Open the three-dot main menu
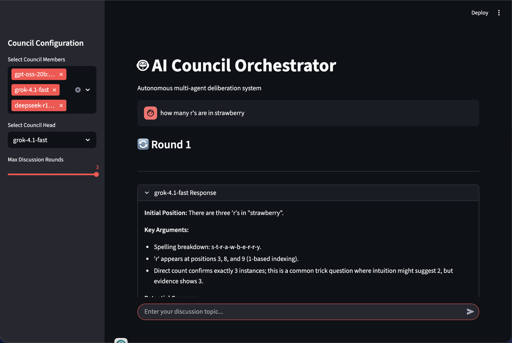The height and width of the screenshot is (343, 512). coord(499,13)
